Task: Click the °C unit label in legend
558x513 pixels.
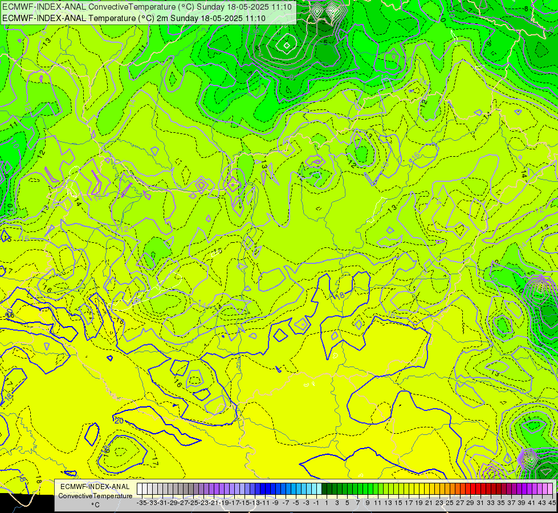Action: point(95,505)
